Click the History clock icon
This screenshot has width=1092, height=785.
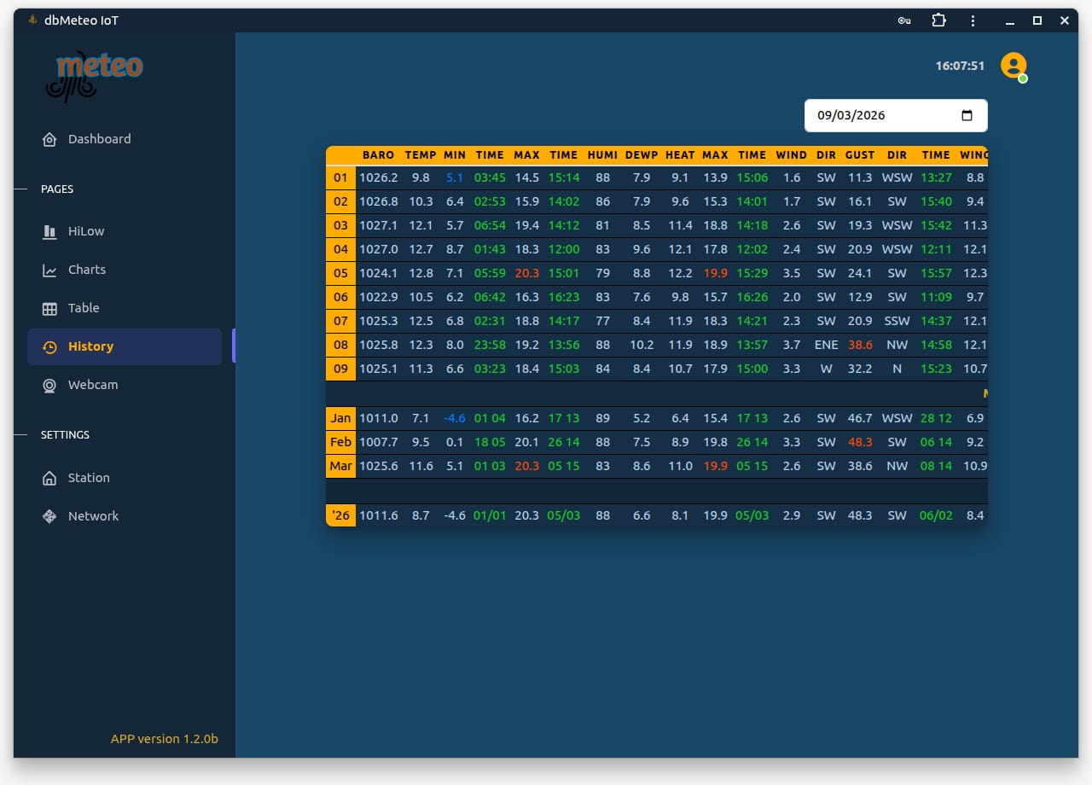pyautogui.click(x=49, y=346)
